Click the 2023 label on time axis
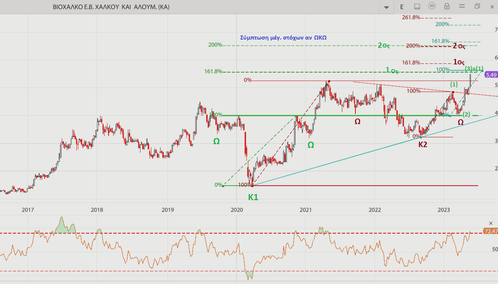The width and height of the screenshot is (498, 284). tap(444, 210)
